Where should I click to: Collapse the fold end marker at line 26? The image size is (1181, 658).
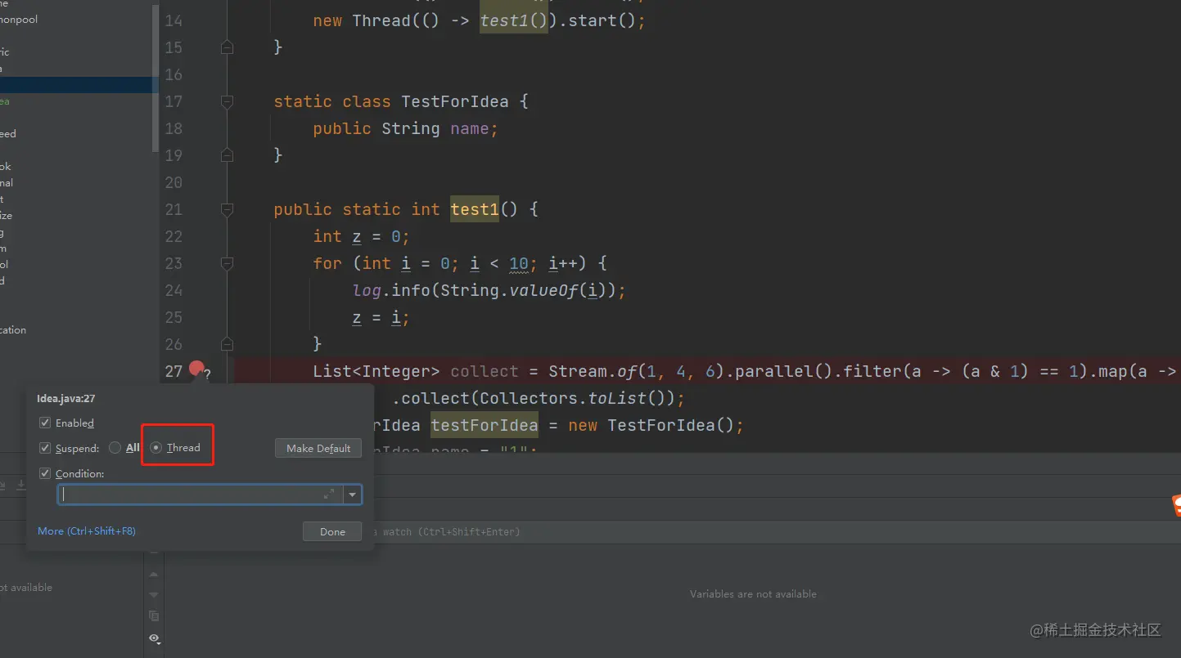(228, 344)
